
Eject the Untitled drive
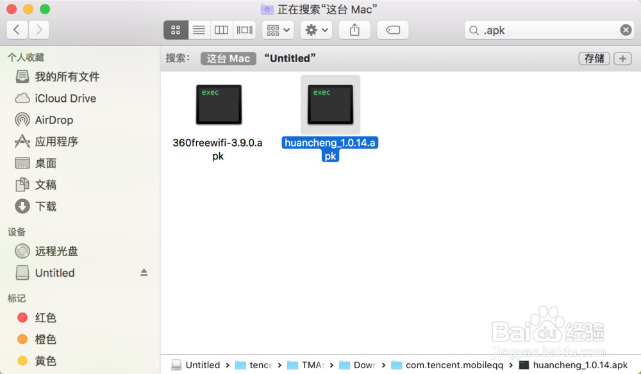(144, 272)
